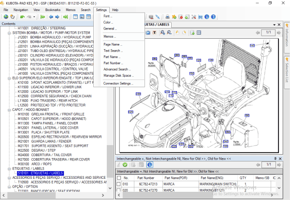The height and width of the screenshot is (200, 290).
Task: Open the history dropdown arrow beside redo icon
Action: click(34, 17)
